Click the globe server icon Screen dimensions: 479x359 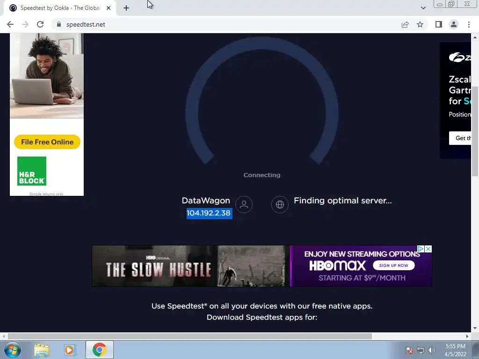tap(280, 205)
